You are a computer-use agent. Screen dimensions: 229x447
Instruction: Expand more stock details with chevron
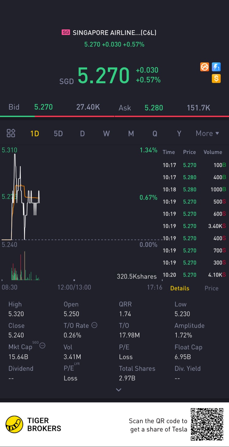119,390
